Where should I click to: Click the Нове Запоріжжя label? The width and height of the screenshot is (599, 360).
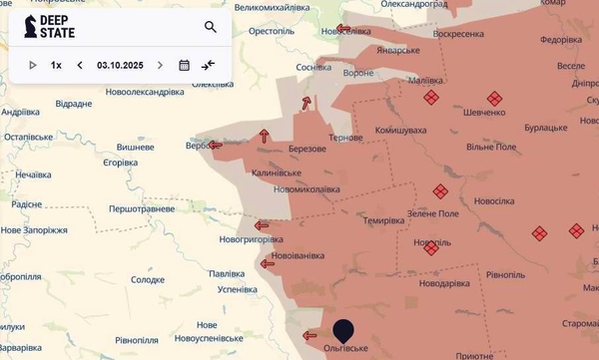pyautogui.click(x=34, y=230)
